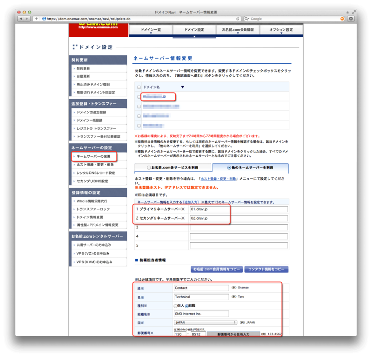
Task: Open セカンダリDNS設定 link
Action: pyautogui.click(x=92, y=181)
